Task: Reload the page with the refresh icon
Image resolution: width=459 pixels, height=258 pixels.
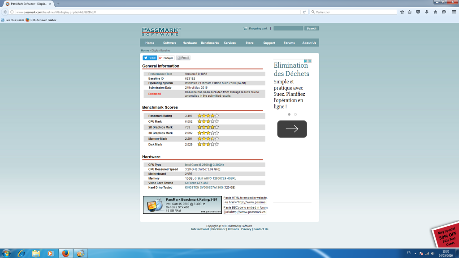Action: coord(304,12)
